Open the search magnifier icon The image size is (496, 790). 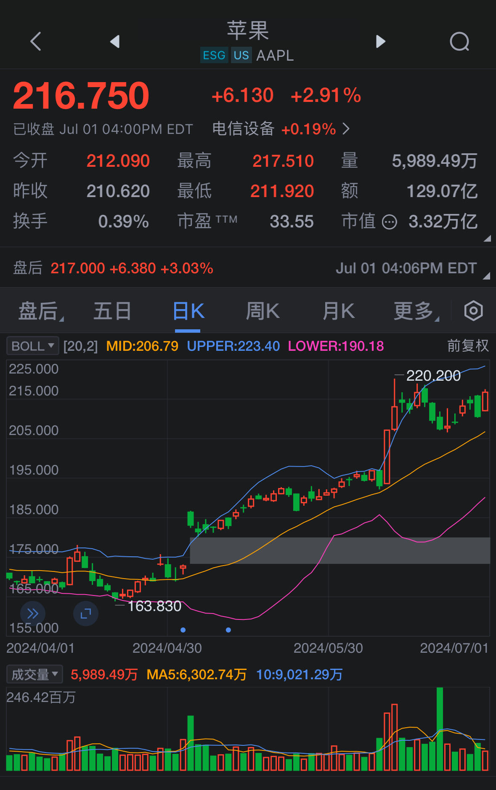459,41
